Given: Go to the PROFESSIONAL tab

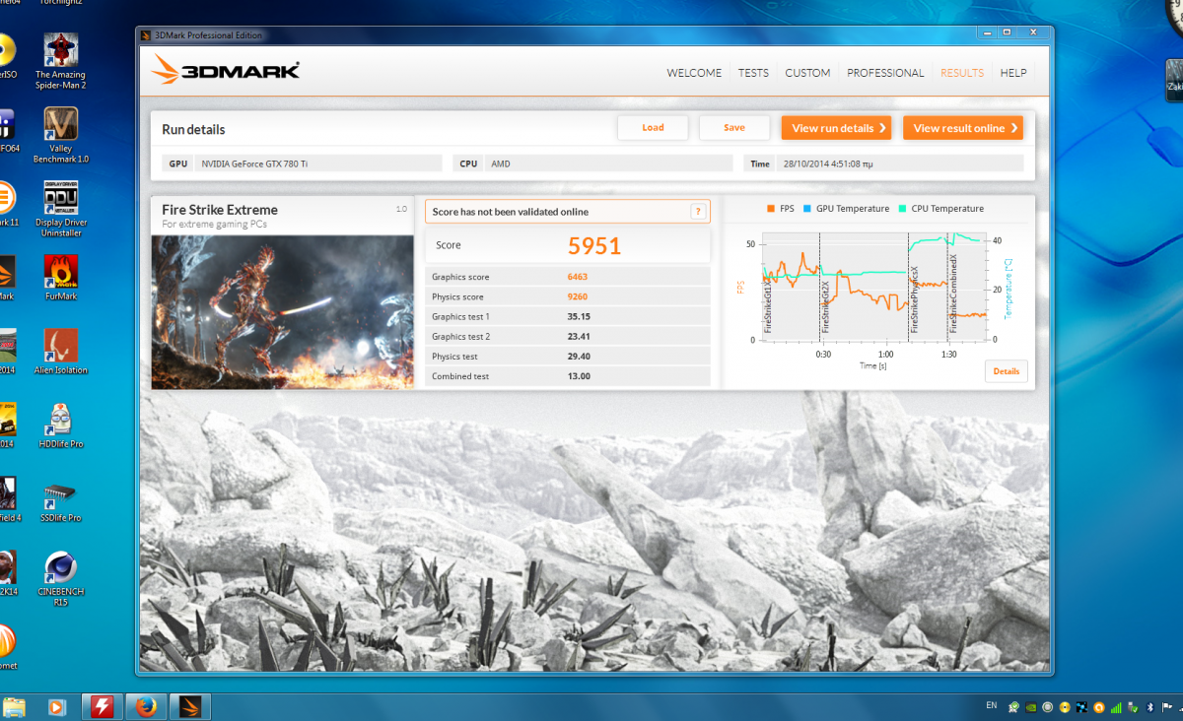Looking at the screenshot, I should click(x=885, y=73).
